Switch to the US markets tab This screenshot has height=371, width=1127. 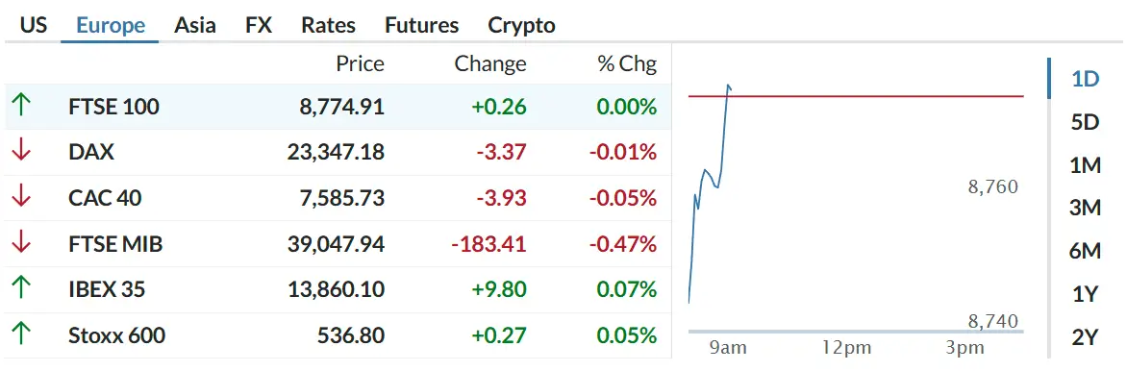[33, 25]
